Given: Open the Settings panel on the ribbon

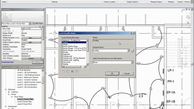Looking at the screenshot, I should point(55,2).
